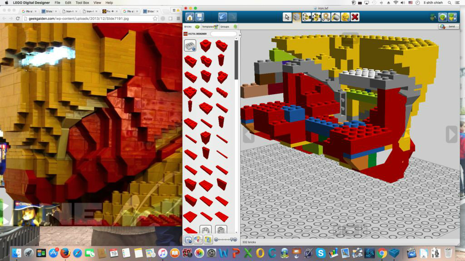Toggle filter bricks by color button
Screen dimensions: 465x261
pos(198,239)
